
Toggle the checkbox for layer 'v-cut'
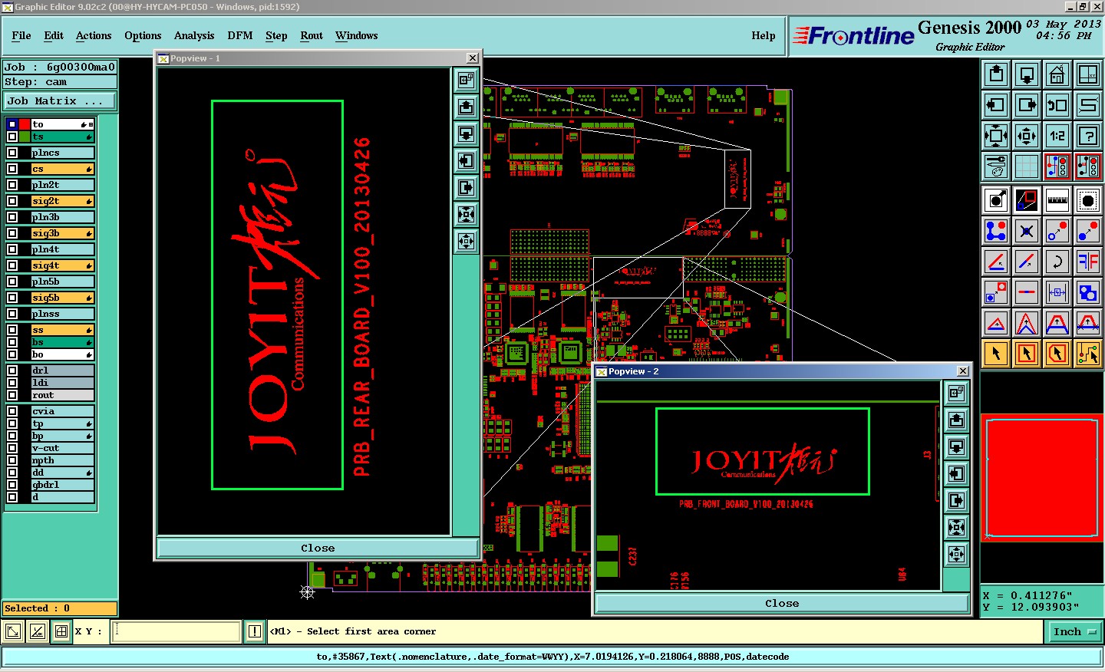click(x=12, y=448)
